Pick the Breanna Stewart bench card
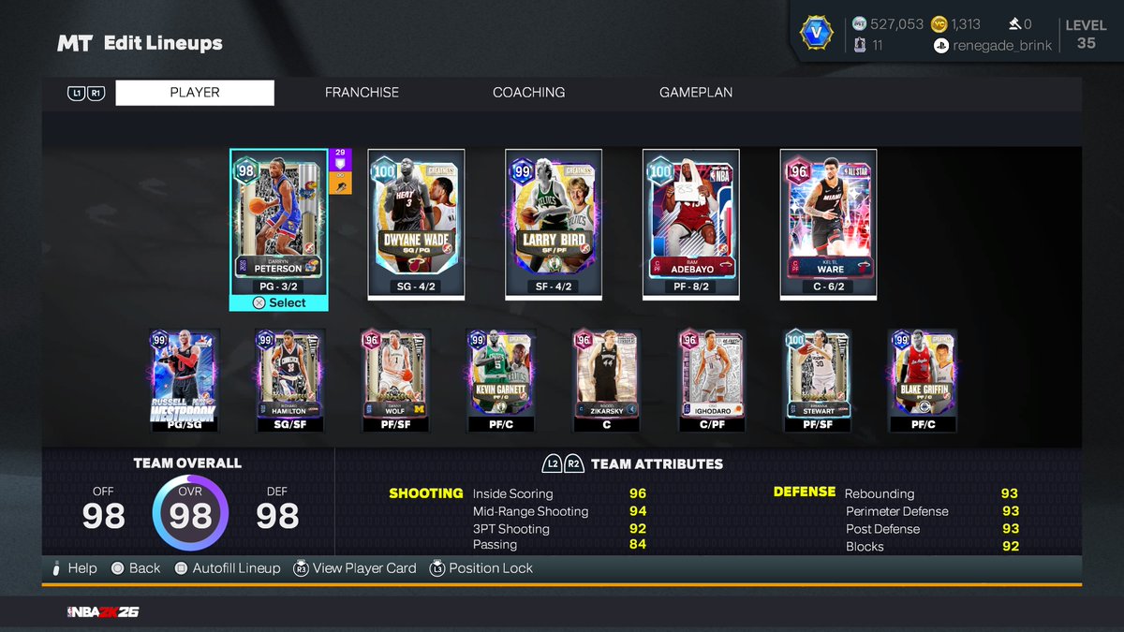The image size is (1124, 632). (x=819, y=380)
